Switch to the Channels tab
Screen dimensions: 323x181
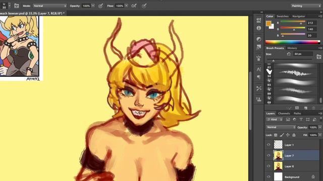tap(284, 114)
